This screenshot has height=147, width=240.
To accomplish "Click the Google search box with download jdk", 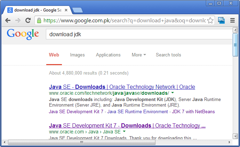I will (x=139, y=34).
